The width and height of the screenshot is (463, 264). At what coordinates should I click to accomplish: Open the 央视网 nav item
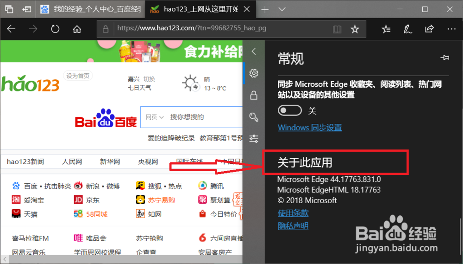148,161
